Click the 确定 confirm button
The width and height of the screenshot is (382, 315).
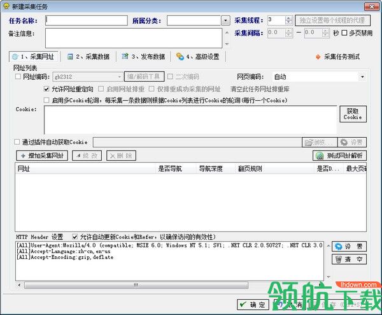pos(253,305)
